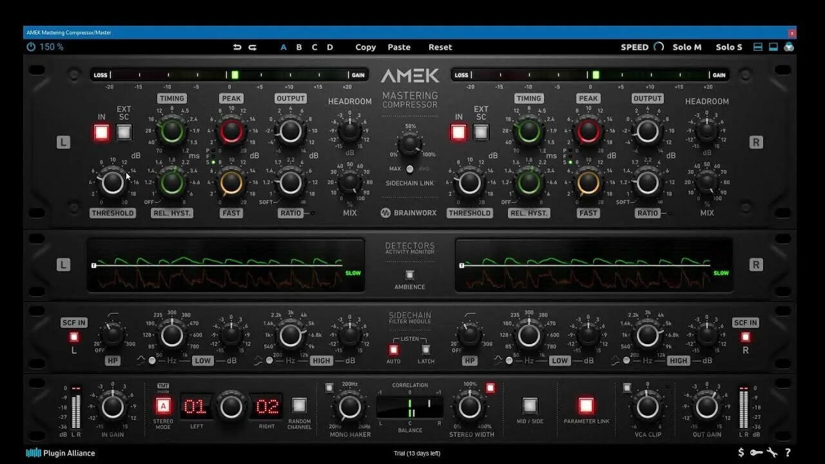Toggle the STEREO MODE button
This screenshot has width=825, height=464.
[x=164, y=405]
